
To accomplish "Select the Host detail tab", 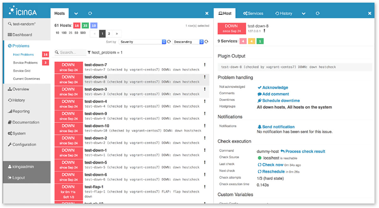I will click(225, 13).
